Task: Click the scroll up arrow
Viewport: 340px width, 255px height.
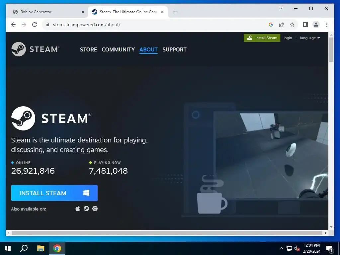Action: tap(331, 35)
